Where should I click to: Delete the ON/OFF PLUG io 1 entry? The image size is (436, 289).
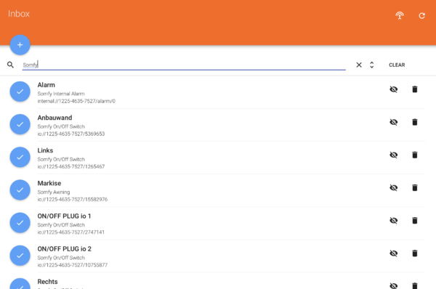pos(415,220)
